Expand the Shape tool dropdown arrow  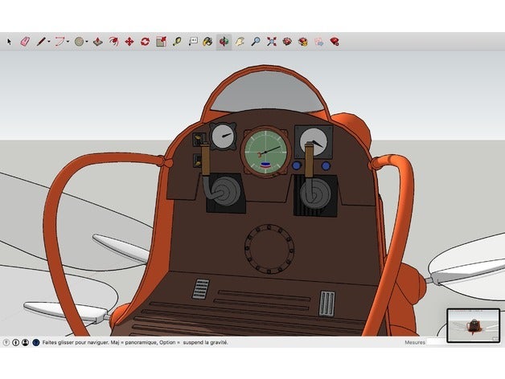88,42
